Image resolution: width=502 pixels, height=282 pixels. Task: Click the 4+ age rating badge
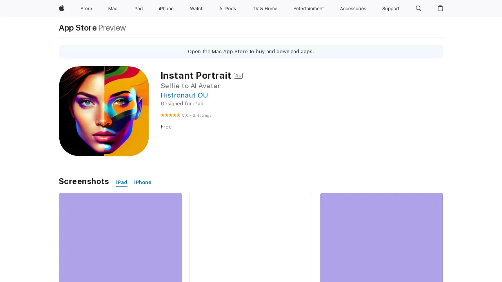pos(238,76)
